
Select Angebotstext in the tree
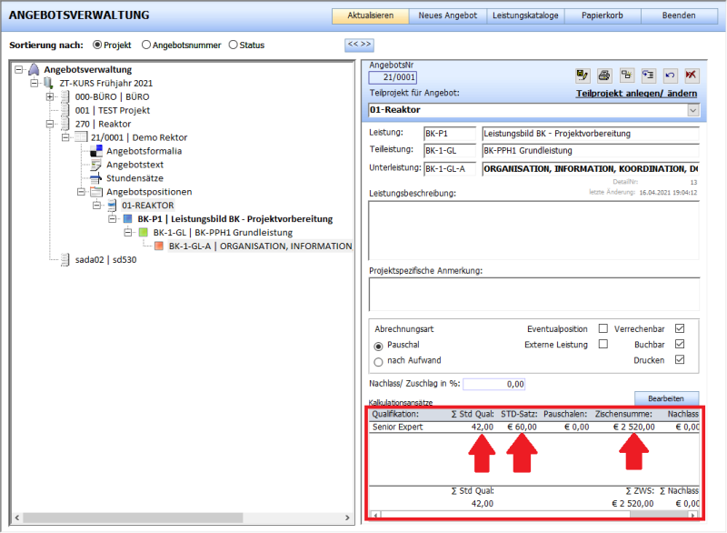(134, 165)
